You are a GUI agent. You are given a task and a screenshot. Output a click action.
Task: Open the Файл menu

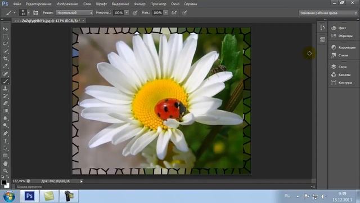(17, 4)
